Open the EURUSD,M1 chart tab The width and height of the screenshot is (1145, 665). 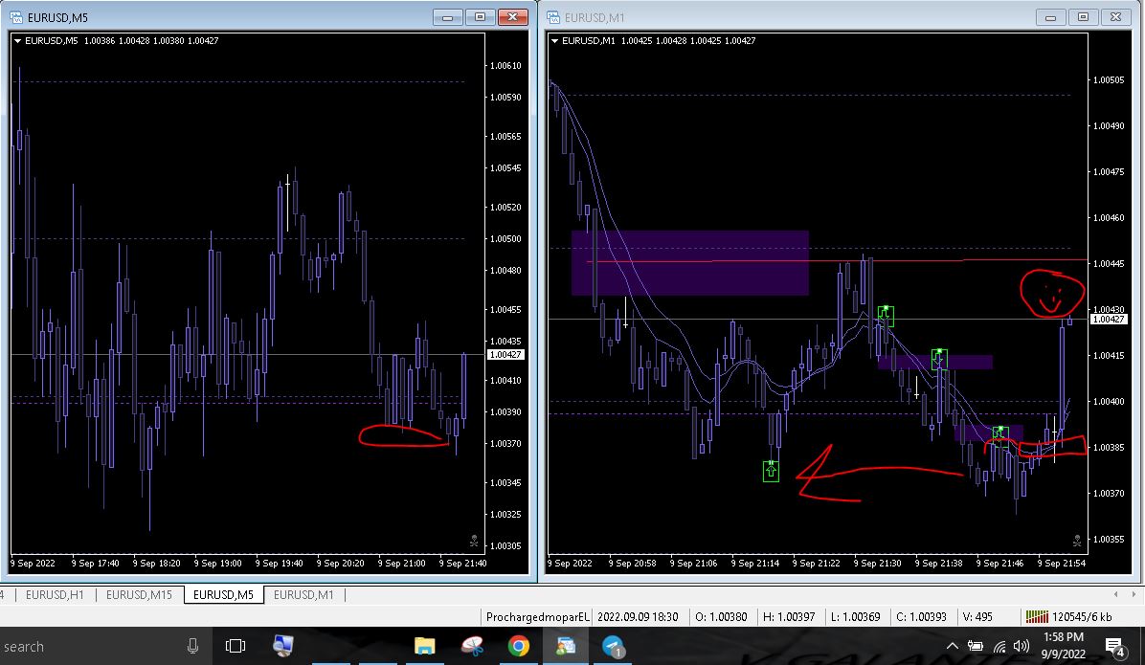pyautogui.click(x=303, y=595)
